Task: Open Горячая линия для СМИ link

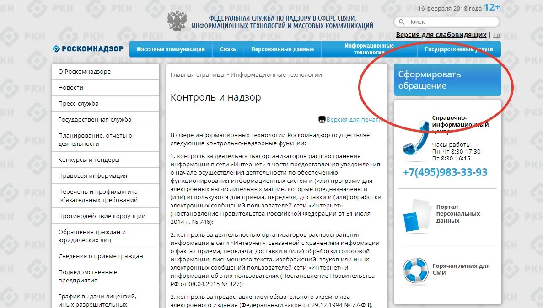Action: [461, 269]
